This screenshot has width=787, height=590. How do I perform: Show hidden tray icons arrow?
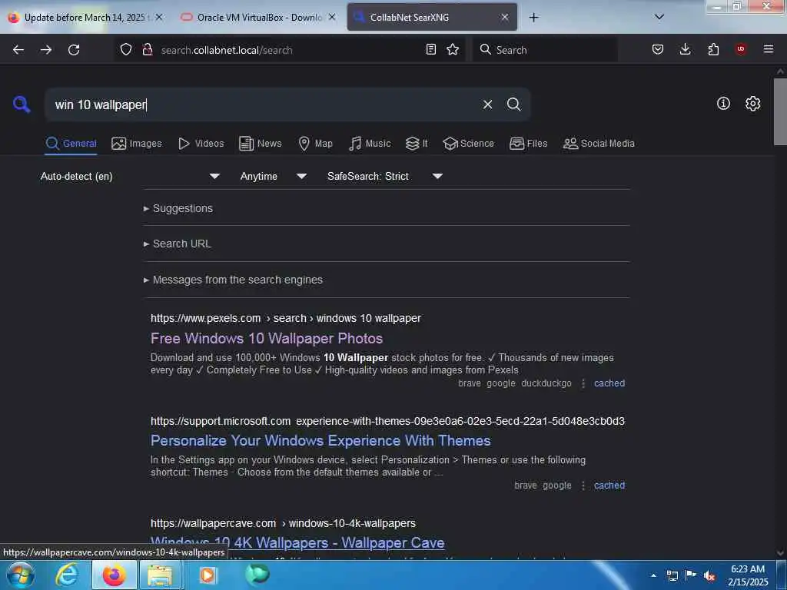pos(653,575)
